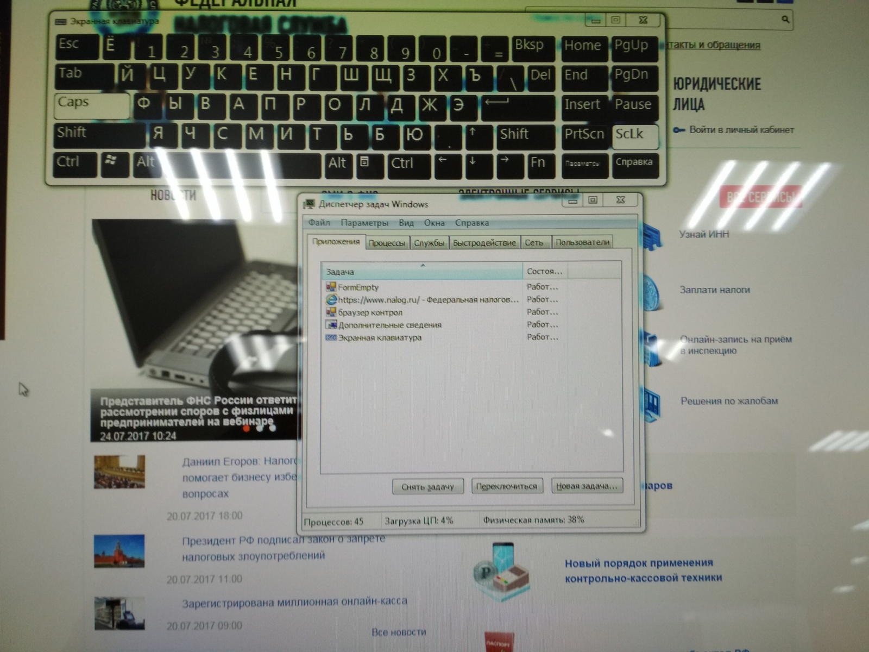
Task: Tap the up arrow key on the on-screen keyboard
Action: pos(478,136)
